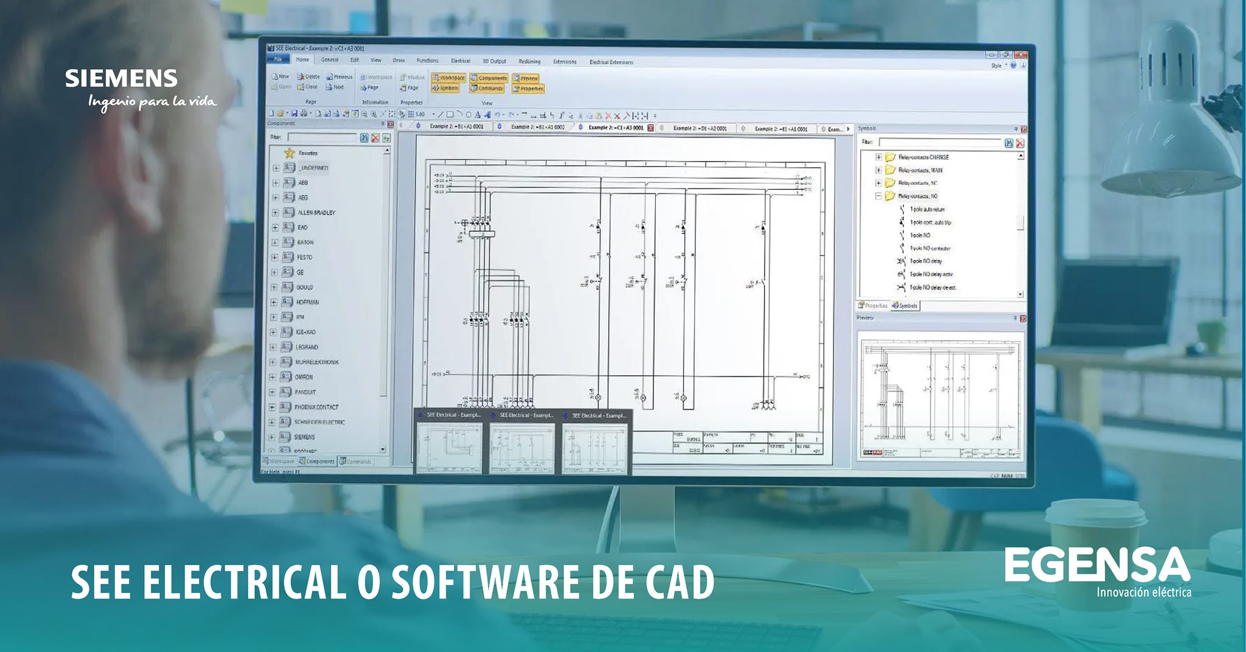The width and height of the screenshot is (1246, 652).
Task: Expand the SIEMENS manufacturer node
Action: (x=272, y=437)
